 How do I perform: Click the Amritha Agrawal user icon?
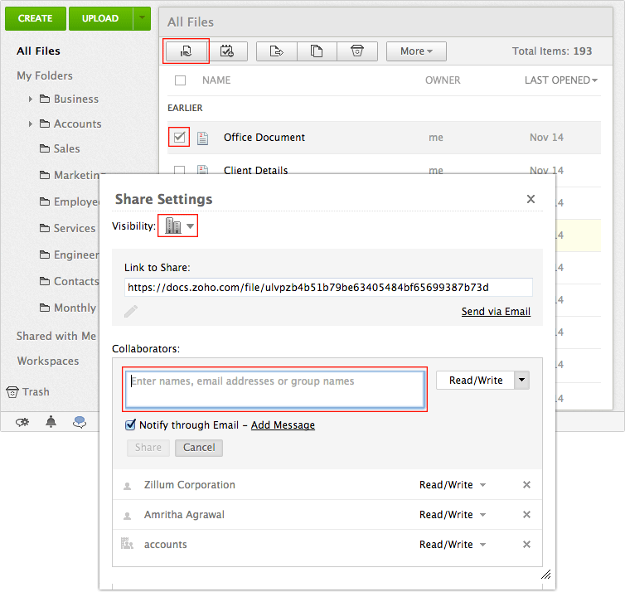pyautogui.click(x=127, y=516)
